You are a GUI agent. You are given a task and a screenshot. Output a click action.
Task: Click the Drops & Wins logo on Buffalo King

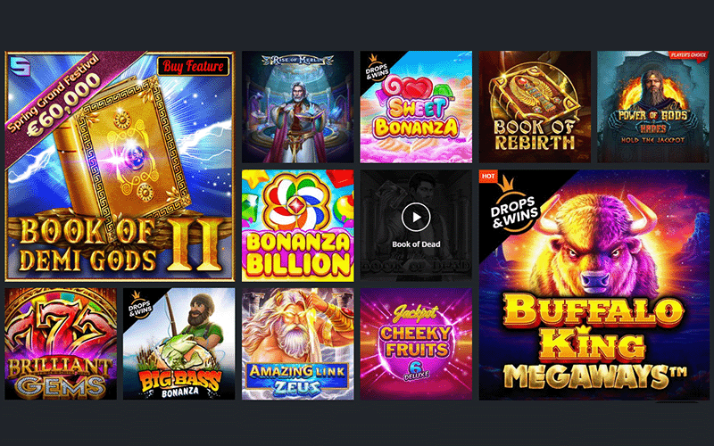tap(514, 204)
